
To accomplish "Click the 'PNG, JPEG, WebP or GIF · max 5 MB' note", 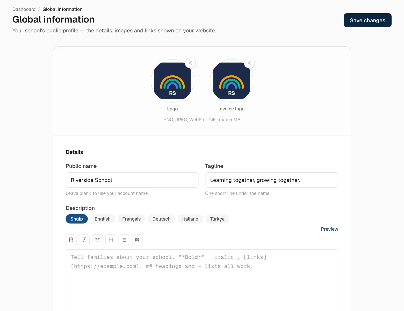I will point(202,119).
